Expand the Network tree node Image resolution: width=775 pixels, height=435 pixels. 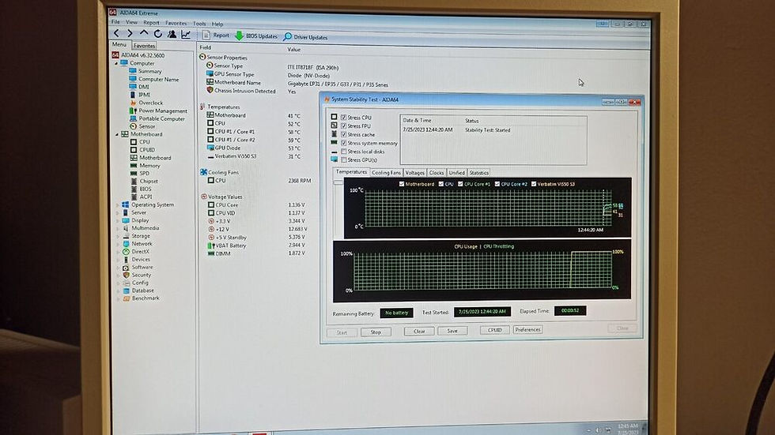118,244
